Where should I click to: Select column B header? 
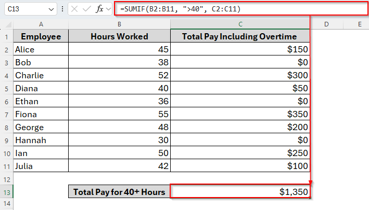coord(119,24)
